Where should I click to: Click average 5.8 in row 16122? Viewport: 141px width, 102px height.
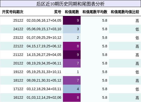click(x=105, y=97)
